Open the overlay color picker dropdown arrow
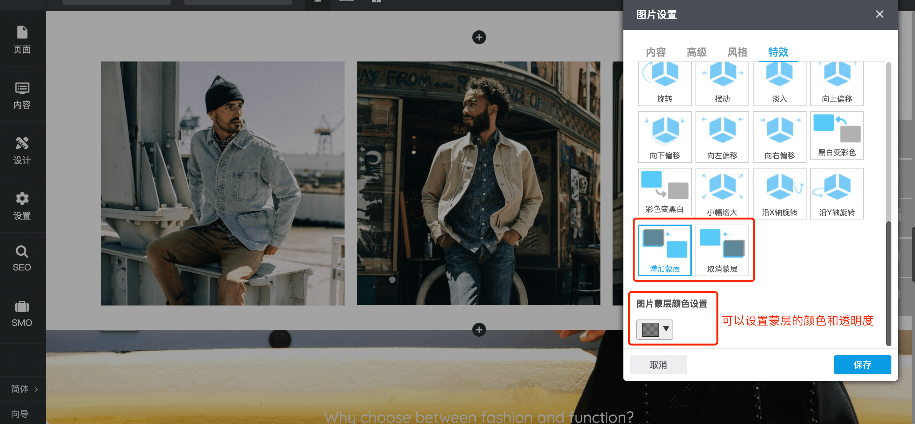This screenshot has width=915, height=424. point(666,328)
